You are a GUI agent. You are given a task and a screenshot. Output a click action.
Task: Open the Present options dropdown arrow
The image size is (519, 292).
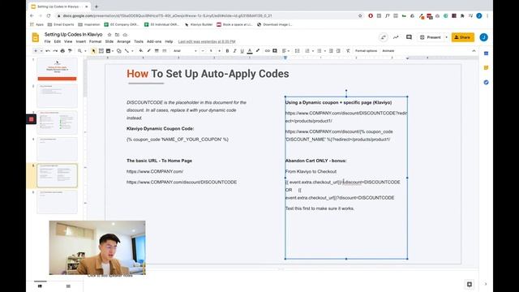[x=446, y=37]
